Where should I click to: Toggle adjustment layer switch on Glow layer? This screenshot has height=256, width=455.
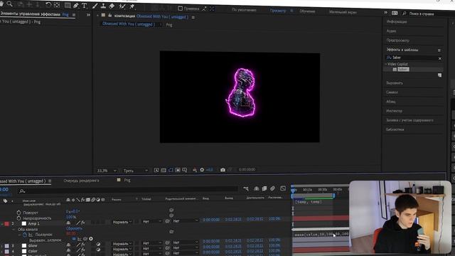coord(98,245)
